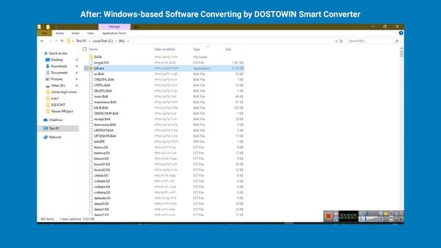Toggle the select-all checkbox in header
The width and height of the screenshot is (441, 248).
click(x=85, y=49)
